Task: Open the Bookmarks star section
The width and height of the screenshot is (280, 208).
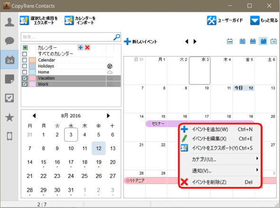Action: (9, 117)
